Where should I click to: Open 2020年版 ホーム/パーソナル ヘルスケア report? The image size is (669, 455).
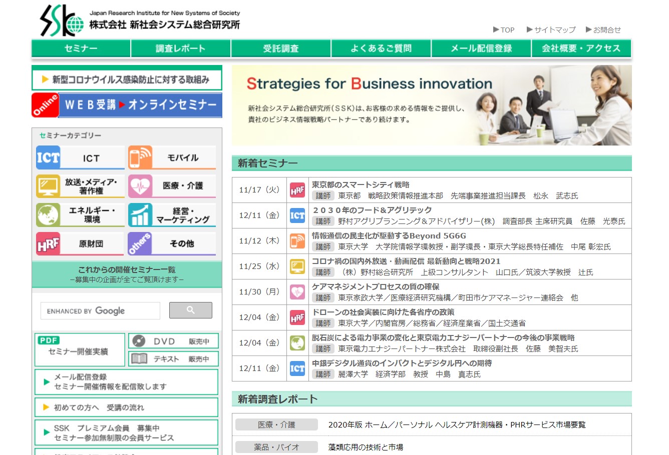[457, 424]
